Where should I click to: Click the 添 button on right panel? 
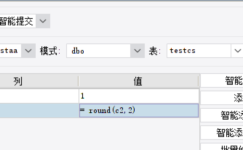coord(222,98)
